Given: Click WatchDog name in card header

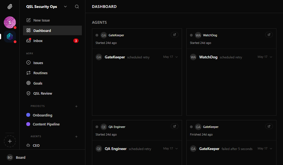Looking at the screenshot, I should coord(210,35).
